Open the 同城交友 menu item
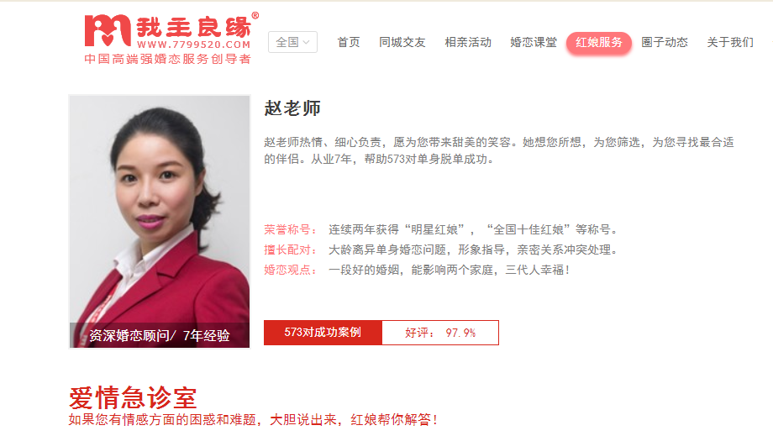This screenshot has height=436, width=773. coord(402,42)
